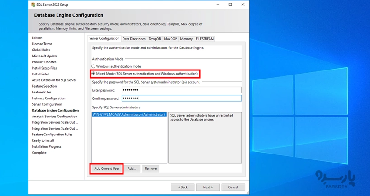Click the SQL Server Setup title bar icon
This screenshot has width=370, height=196.
coord(32,5)
